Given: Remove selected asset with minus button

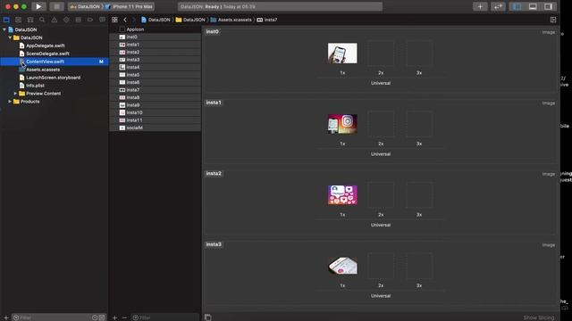Looking at the screenshot, I should [124, 317].
